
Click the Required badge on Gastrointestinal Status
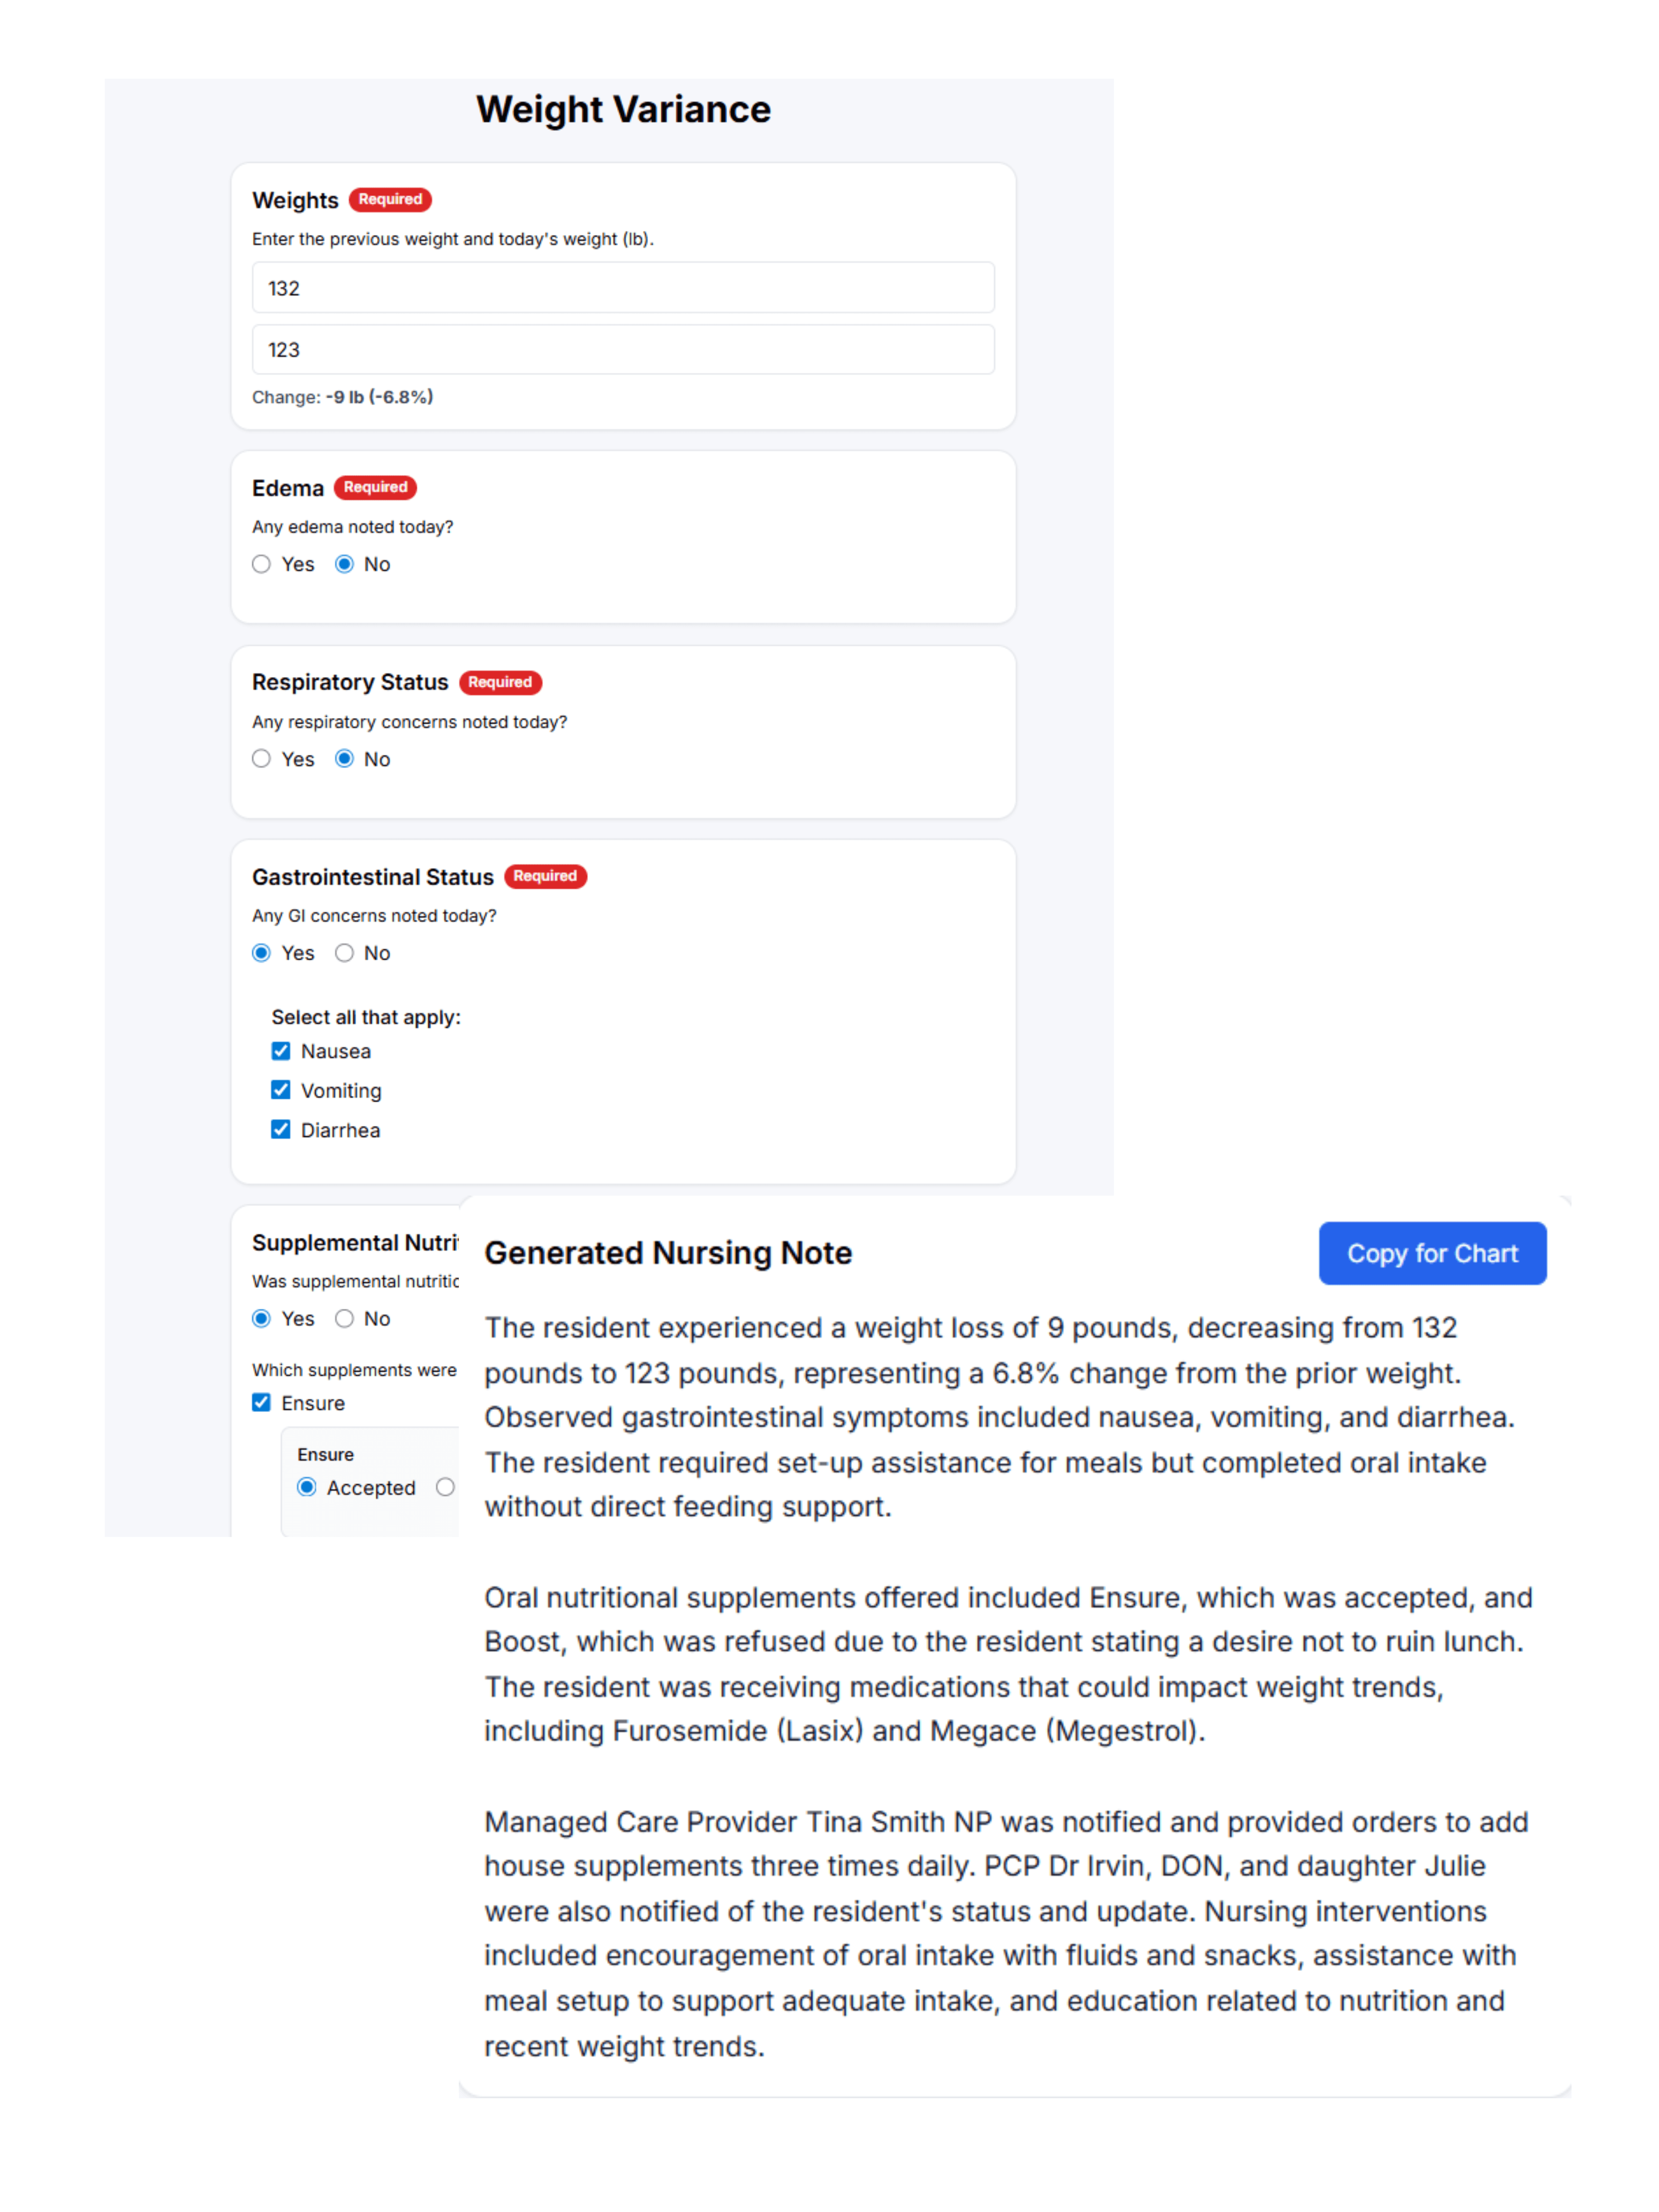coord(545,877)
